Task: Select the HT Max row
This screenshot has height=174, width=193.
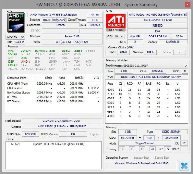Action: tap(53, 97)
